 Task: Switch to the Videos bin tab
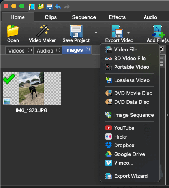click(19, 51)
